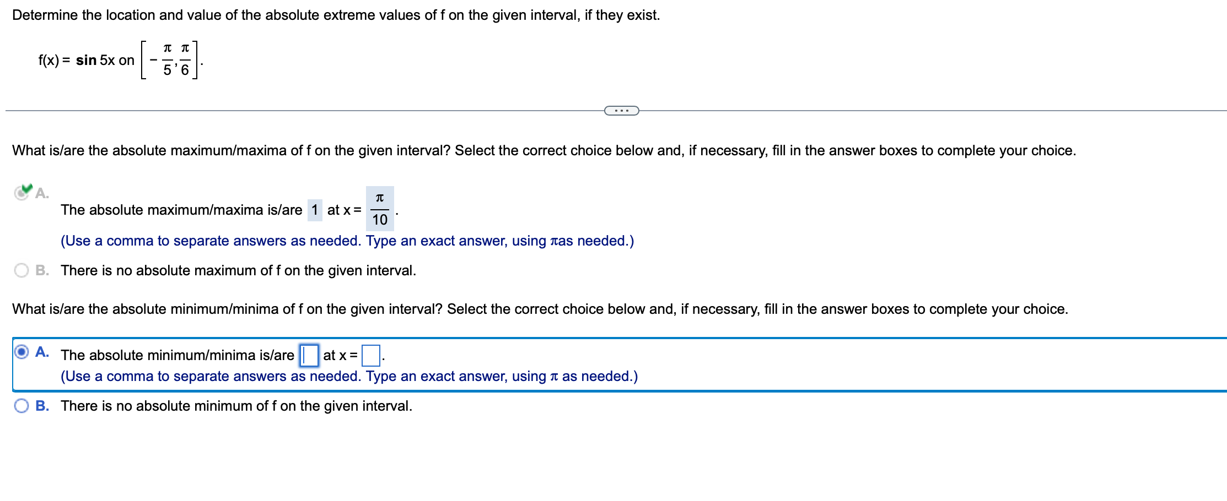Click the comma-separation hint under choice A
Screen dimensions: 1227x501
click(x=347, y=241)
